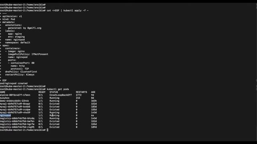Viewport: 257px width, 144px height.
Task: Select the 'busybox' pod name
Action: [5, 98]
